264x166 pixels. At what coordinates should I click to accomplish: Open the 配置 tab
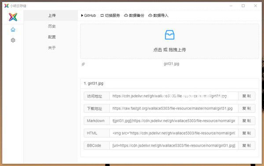[x=51, y=37]
